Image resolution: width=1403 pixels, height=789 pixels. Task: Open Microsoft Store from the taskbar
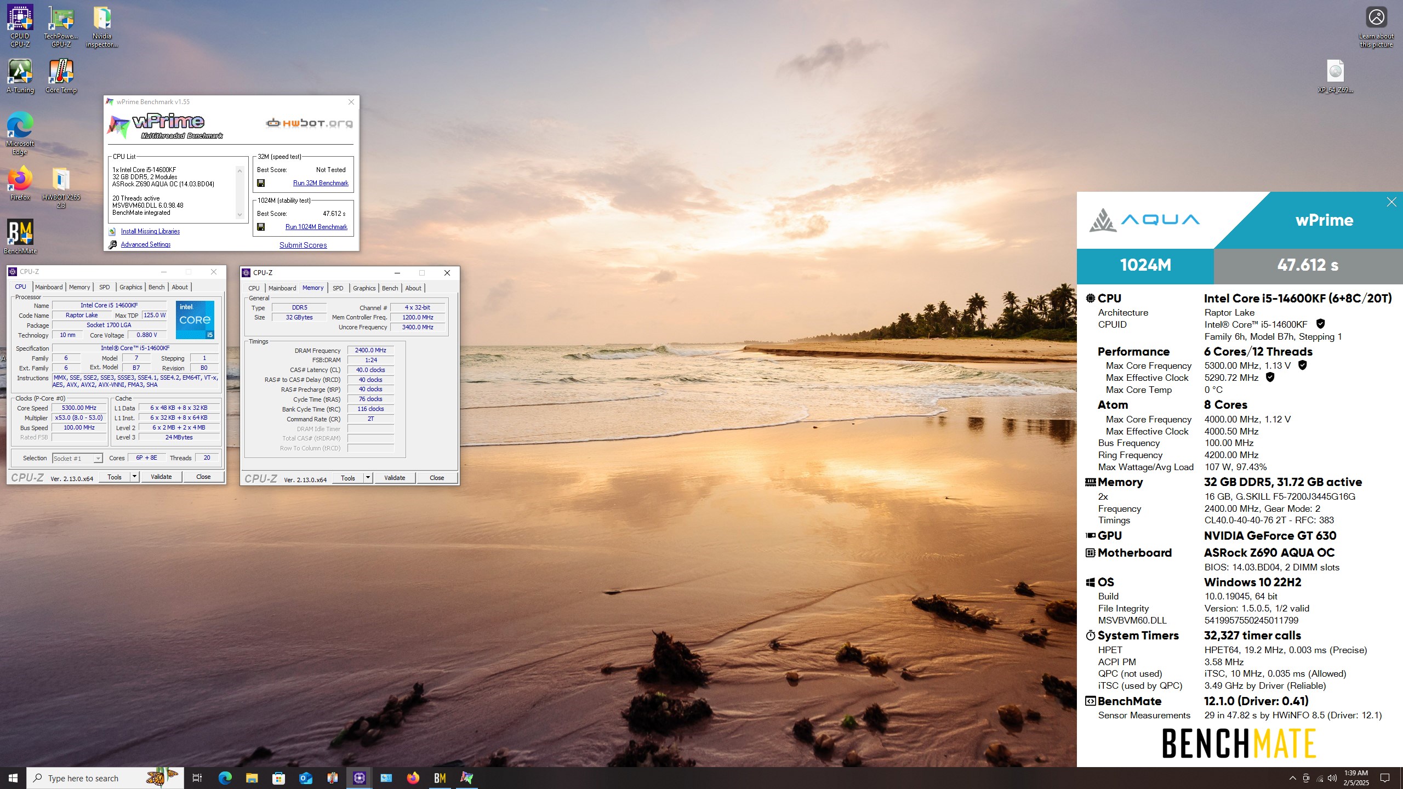coord(278,778)
